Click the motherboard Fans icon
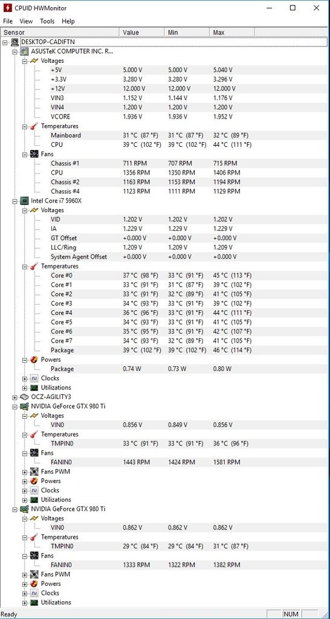Viewport: 330px width, 619px height. coord(34,154)
